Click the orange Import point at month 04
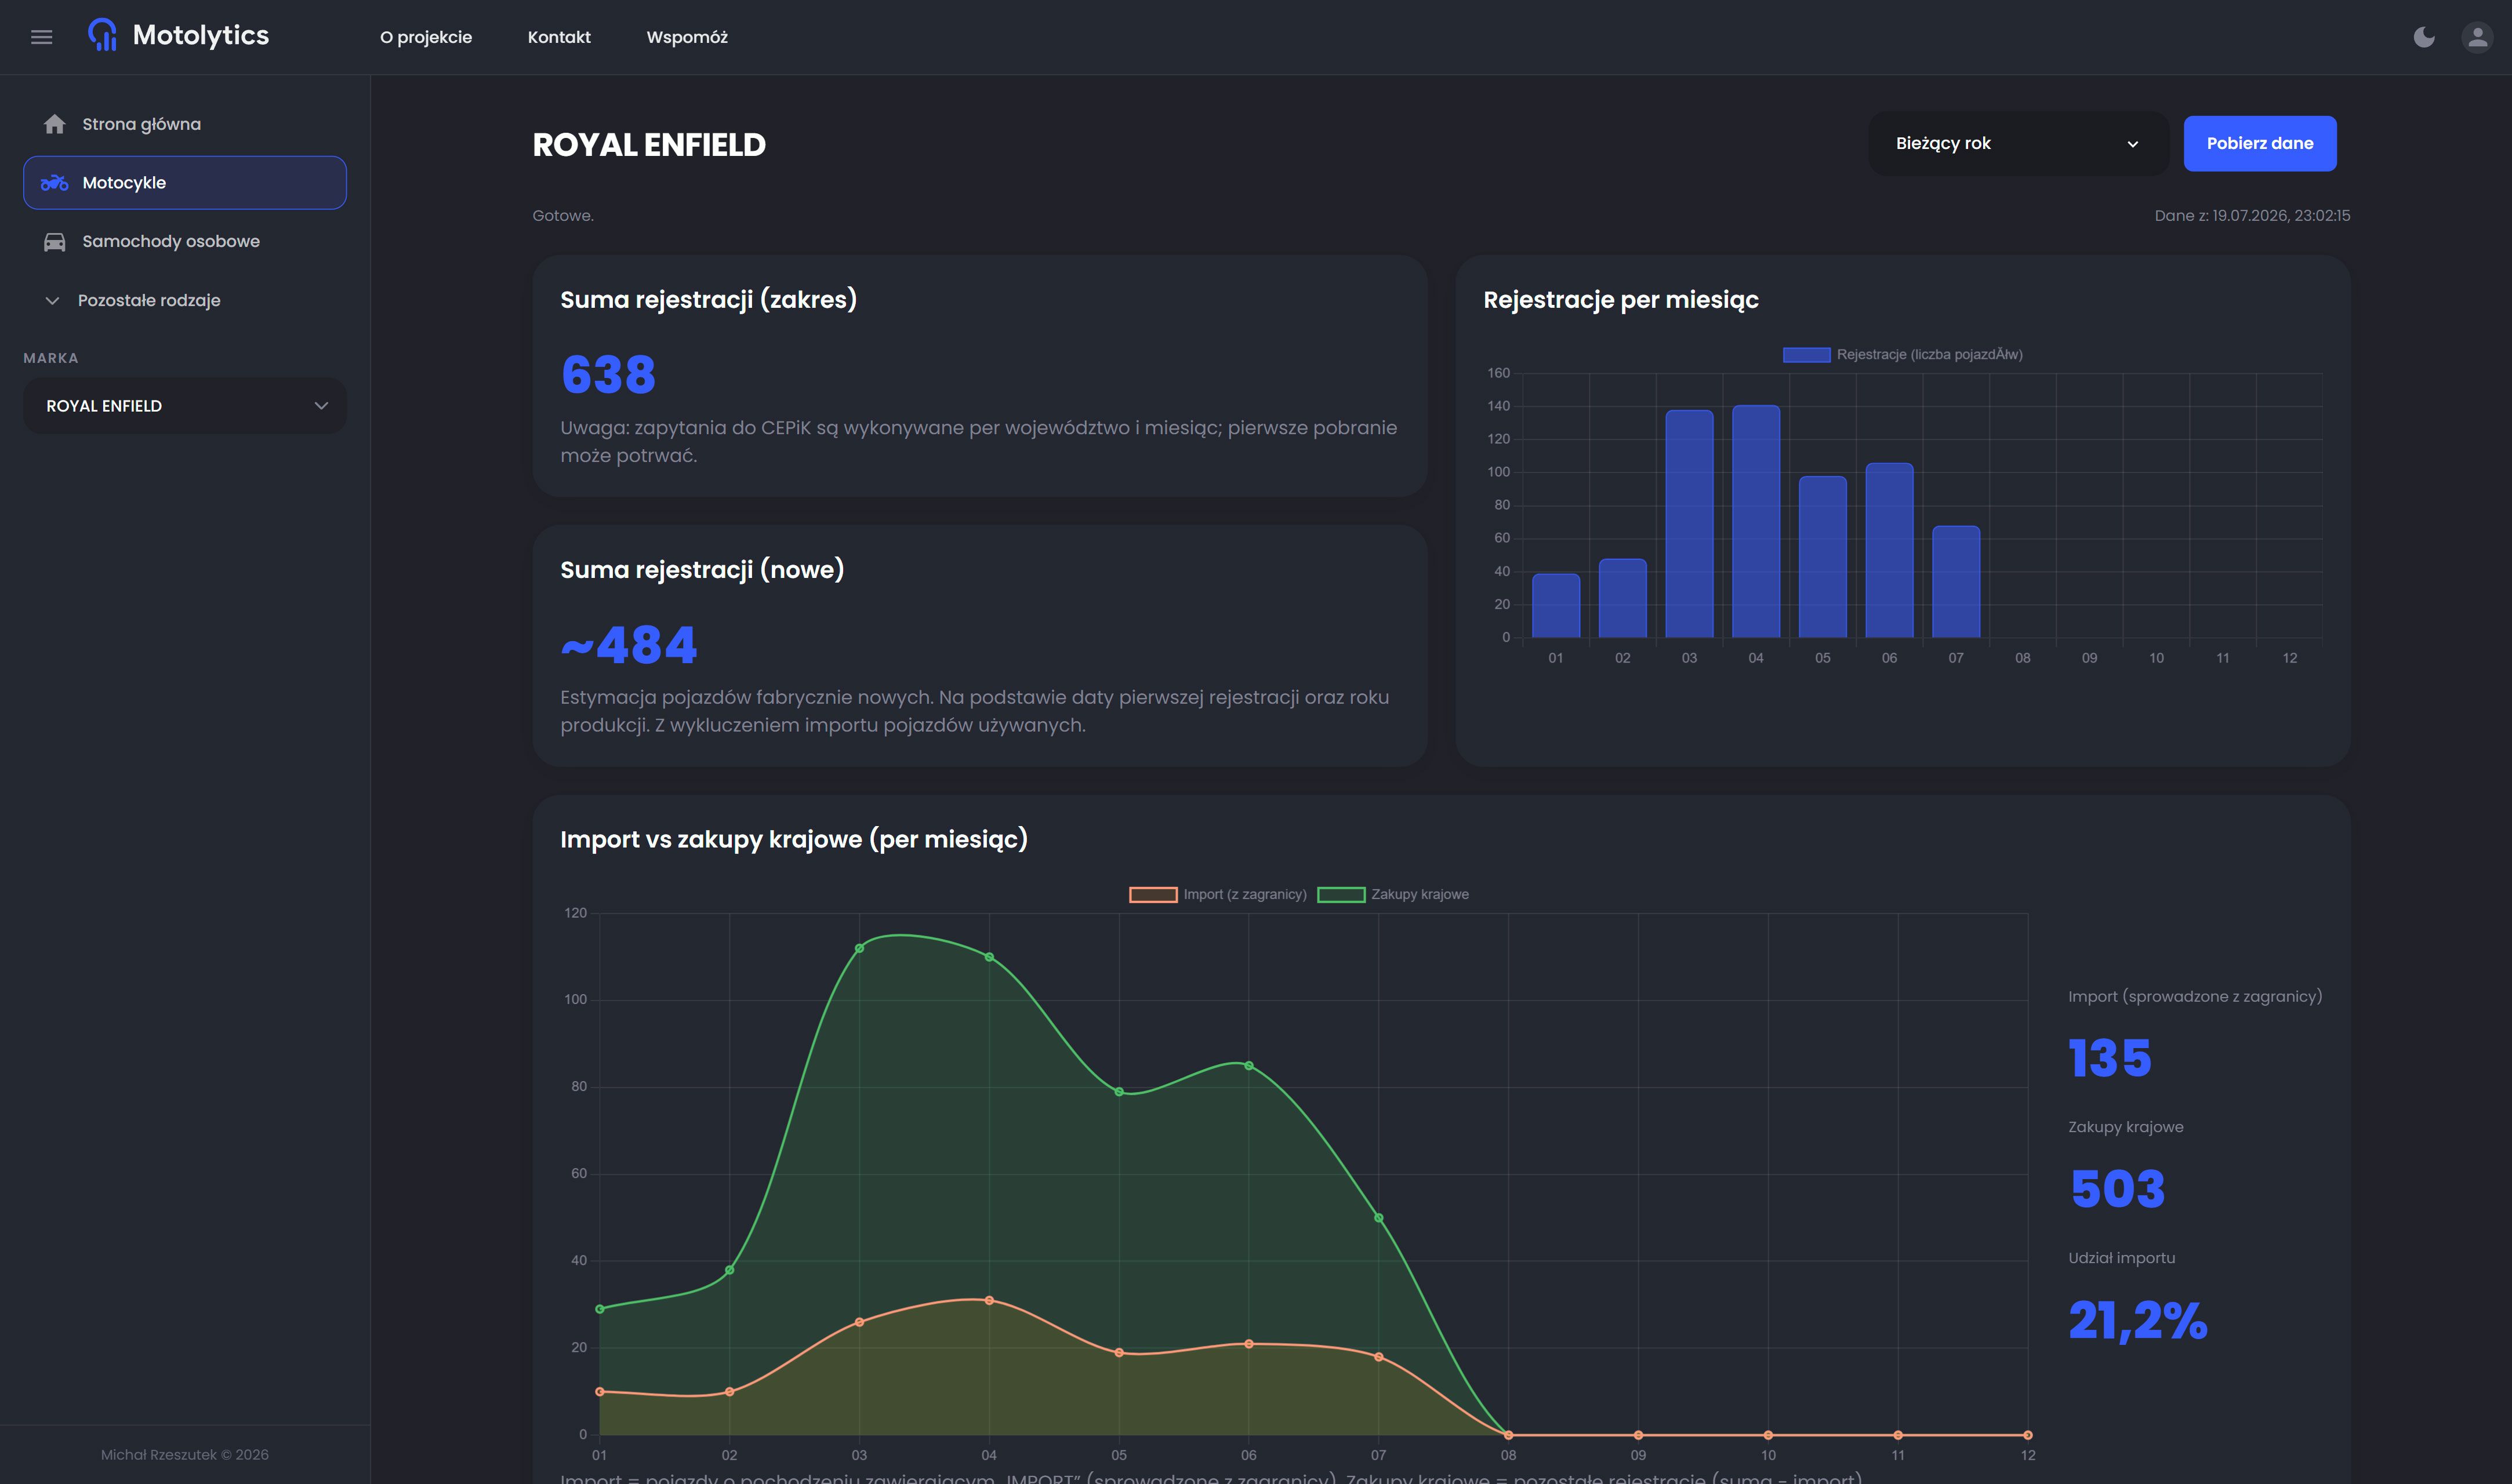 coord(989,1301)
